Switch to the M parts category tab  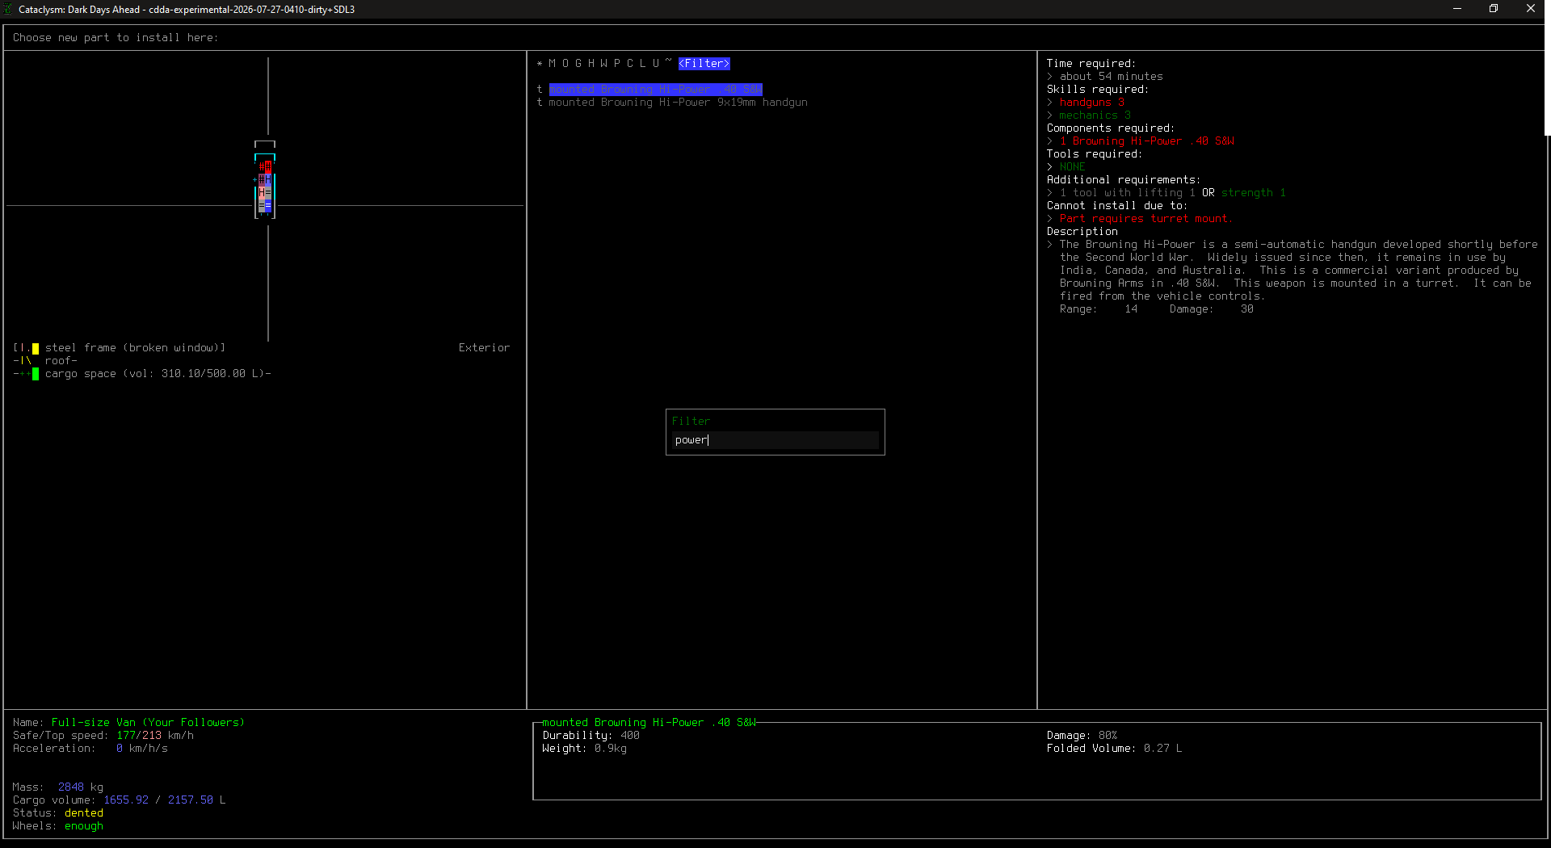(x=553, y=64)
